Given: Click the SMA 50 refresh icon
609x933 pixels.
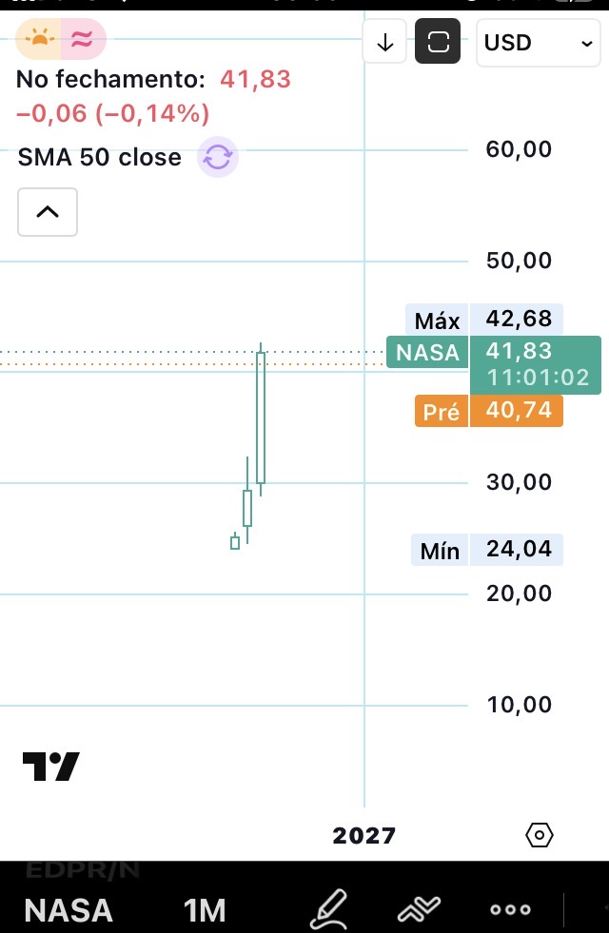Looking at the screenshot, I should pos(218,157).
